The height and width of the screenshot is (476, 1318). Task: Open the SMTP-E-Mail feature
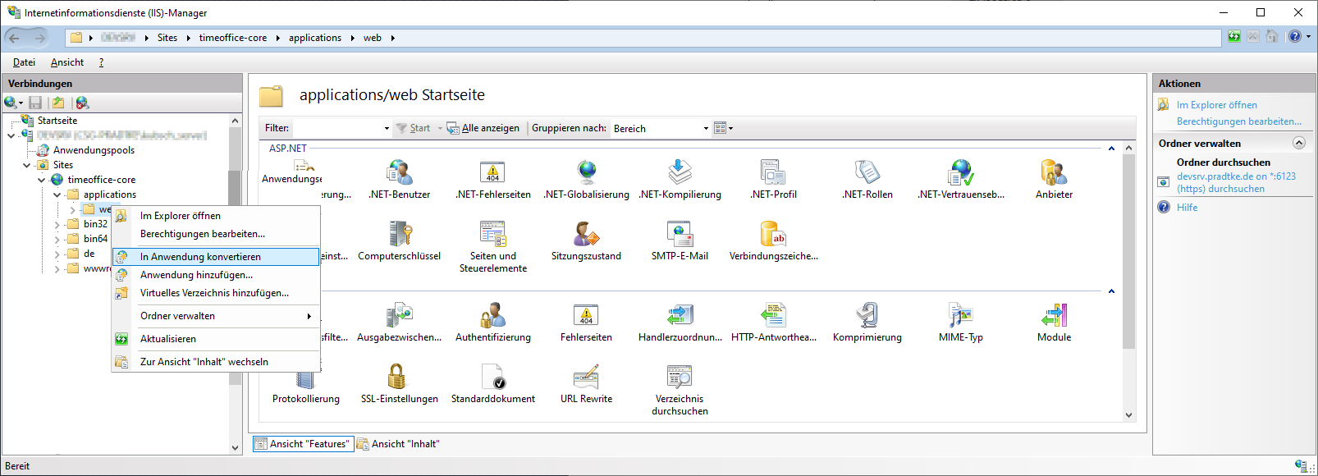click(680, 241)
